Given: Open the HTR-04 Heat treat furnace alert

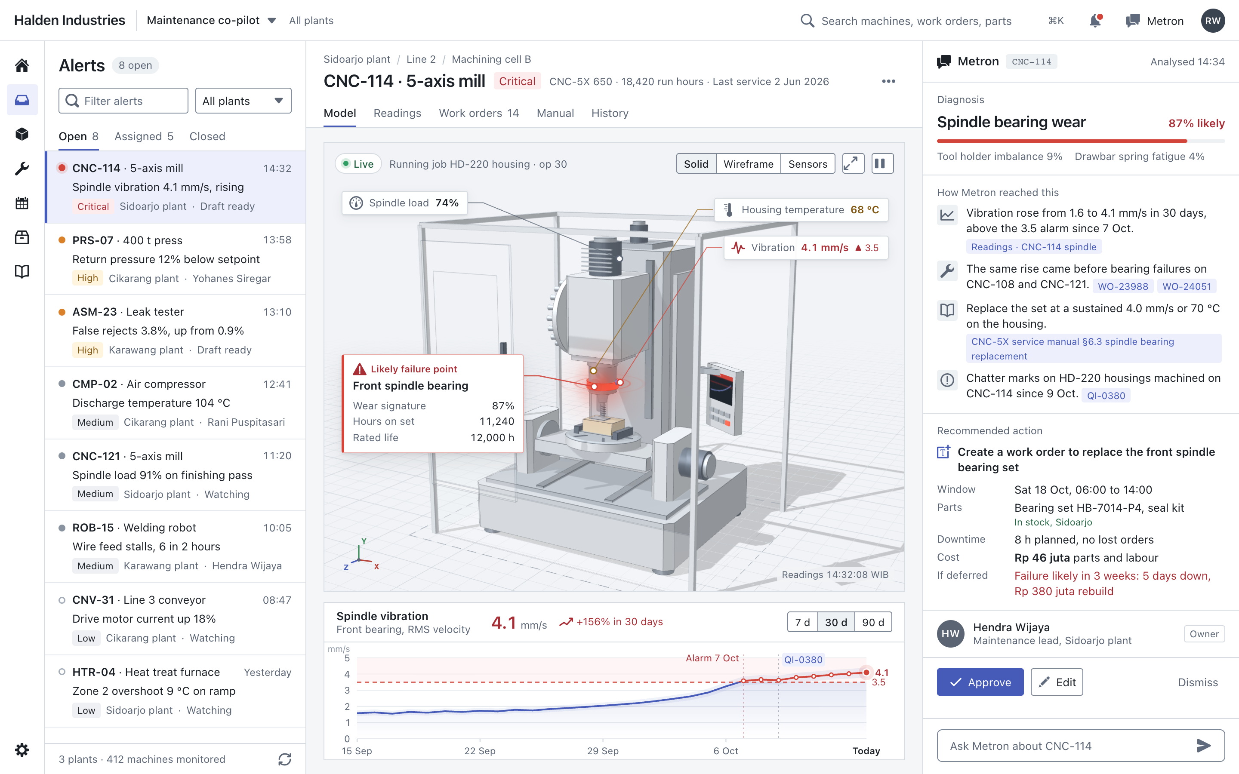Looking at the screenshot, I should tap(176, 691).
